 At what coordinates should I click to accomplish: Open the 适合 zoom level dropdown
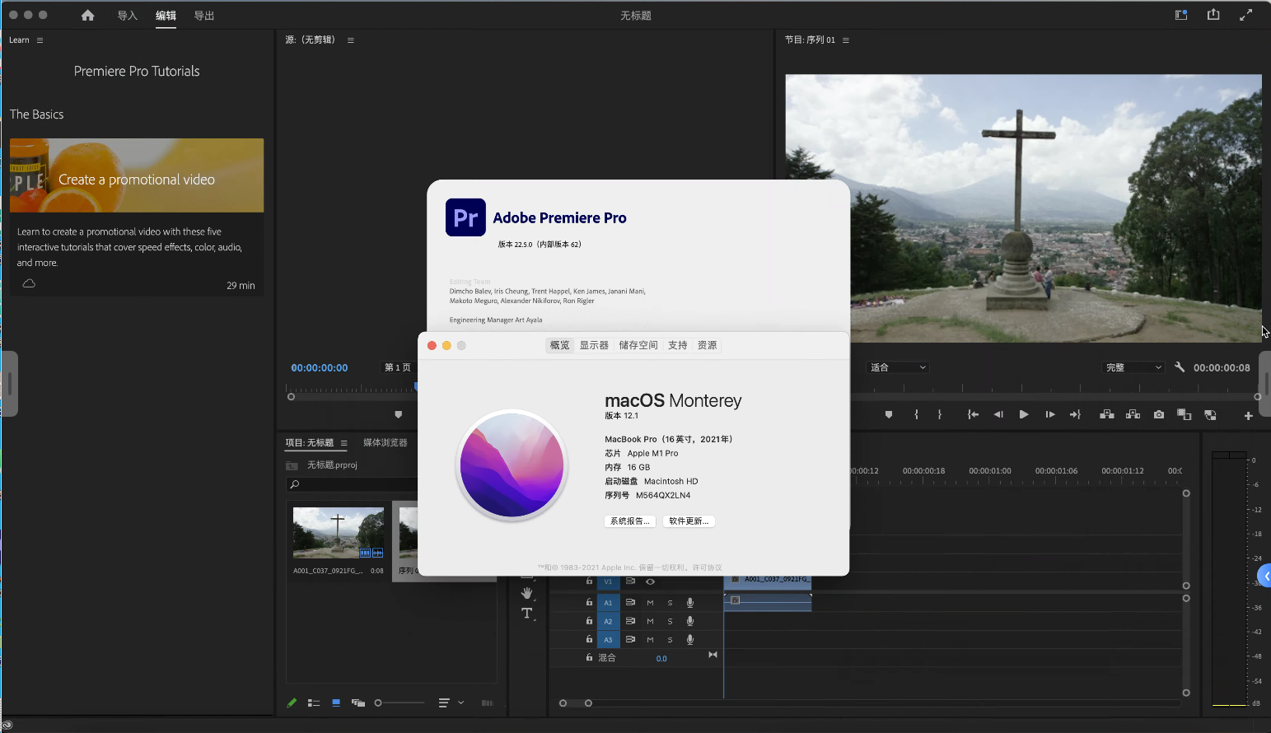point(898,367)
